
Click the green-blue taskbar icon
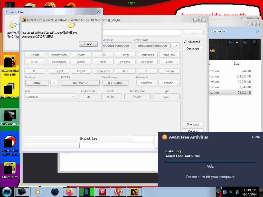87,192
